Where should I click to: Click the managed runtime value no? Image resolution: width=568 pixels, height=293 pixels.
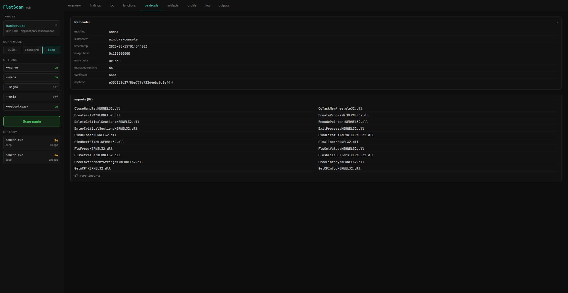coord(111,68)
